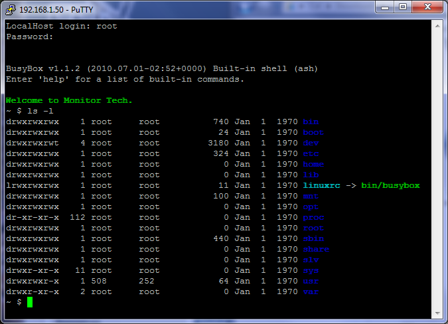Click the 'boot' directory name
This screenshot has height=324, width=448.
point(313,133)
